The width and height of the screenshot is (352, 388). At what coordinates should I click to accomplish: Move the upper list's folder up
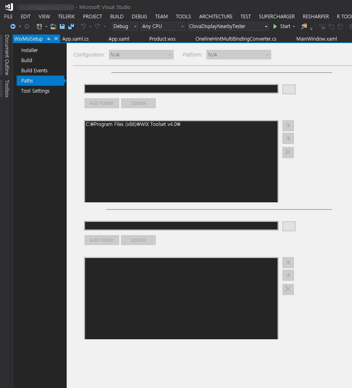[288, 126]
